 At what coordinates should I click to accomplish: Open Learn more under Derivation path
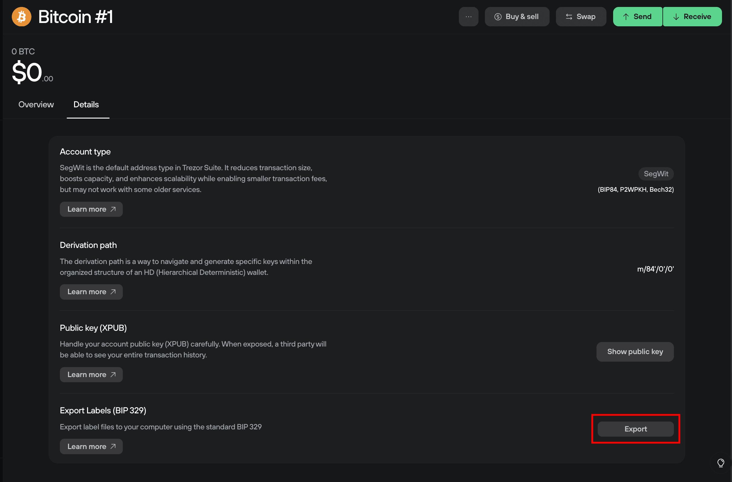click(91, 292)
